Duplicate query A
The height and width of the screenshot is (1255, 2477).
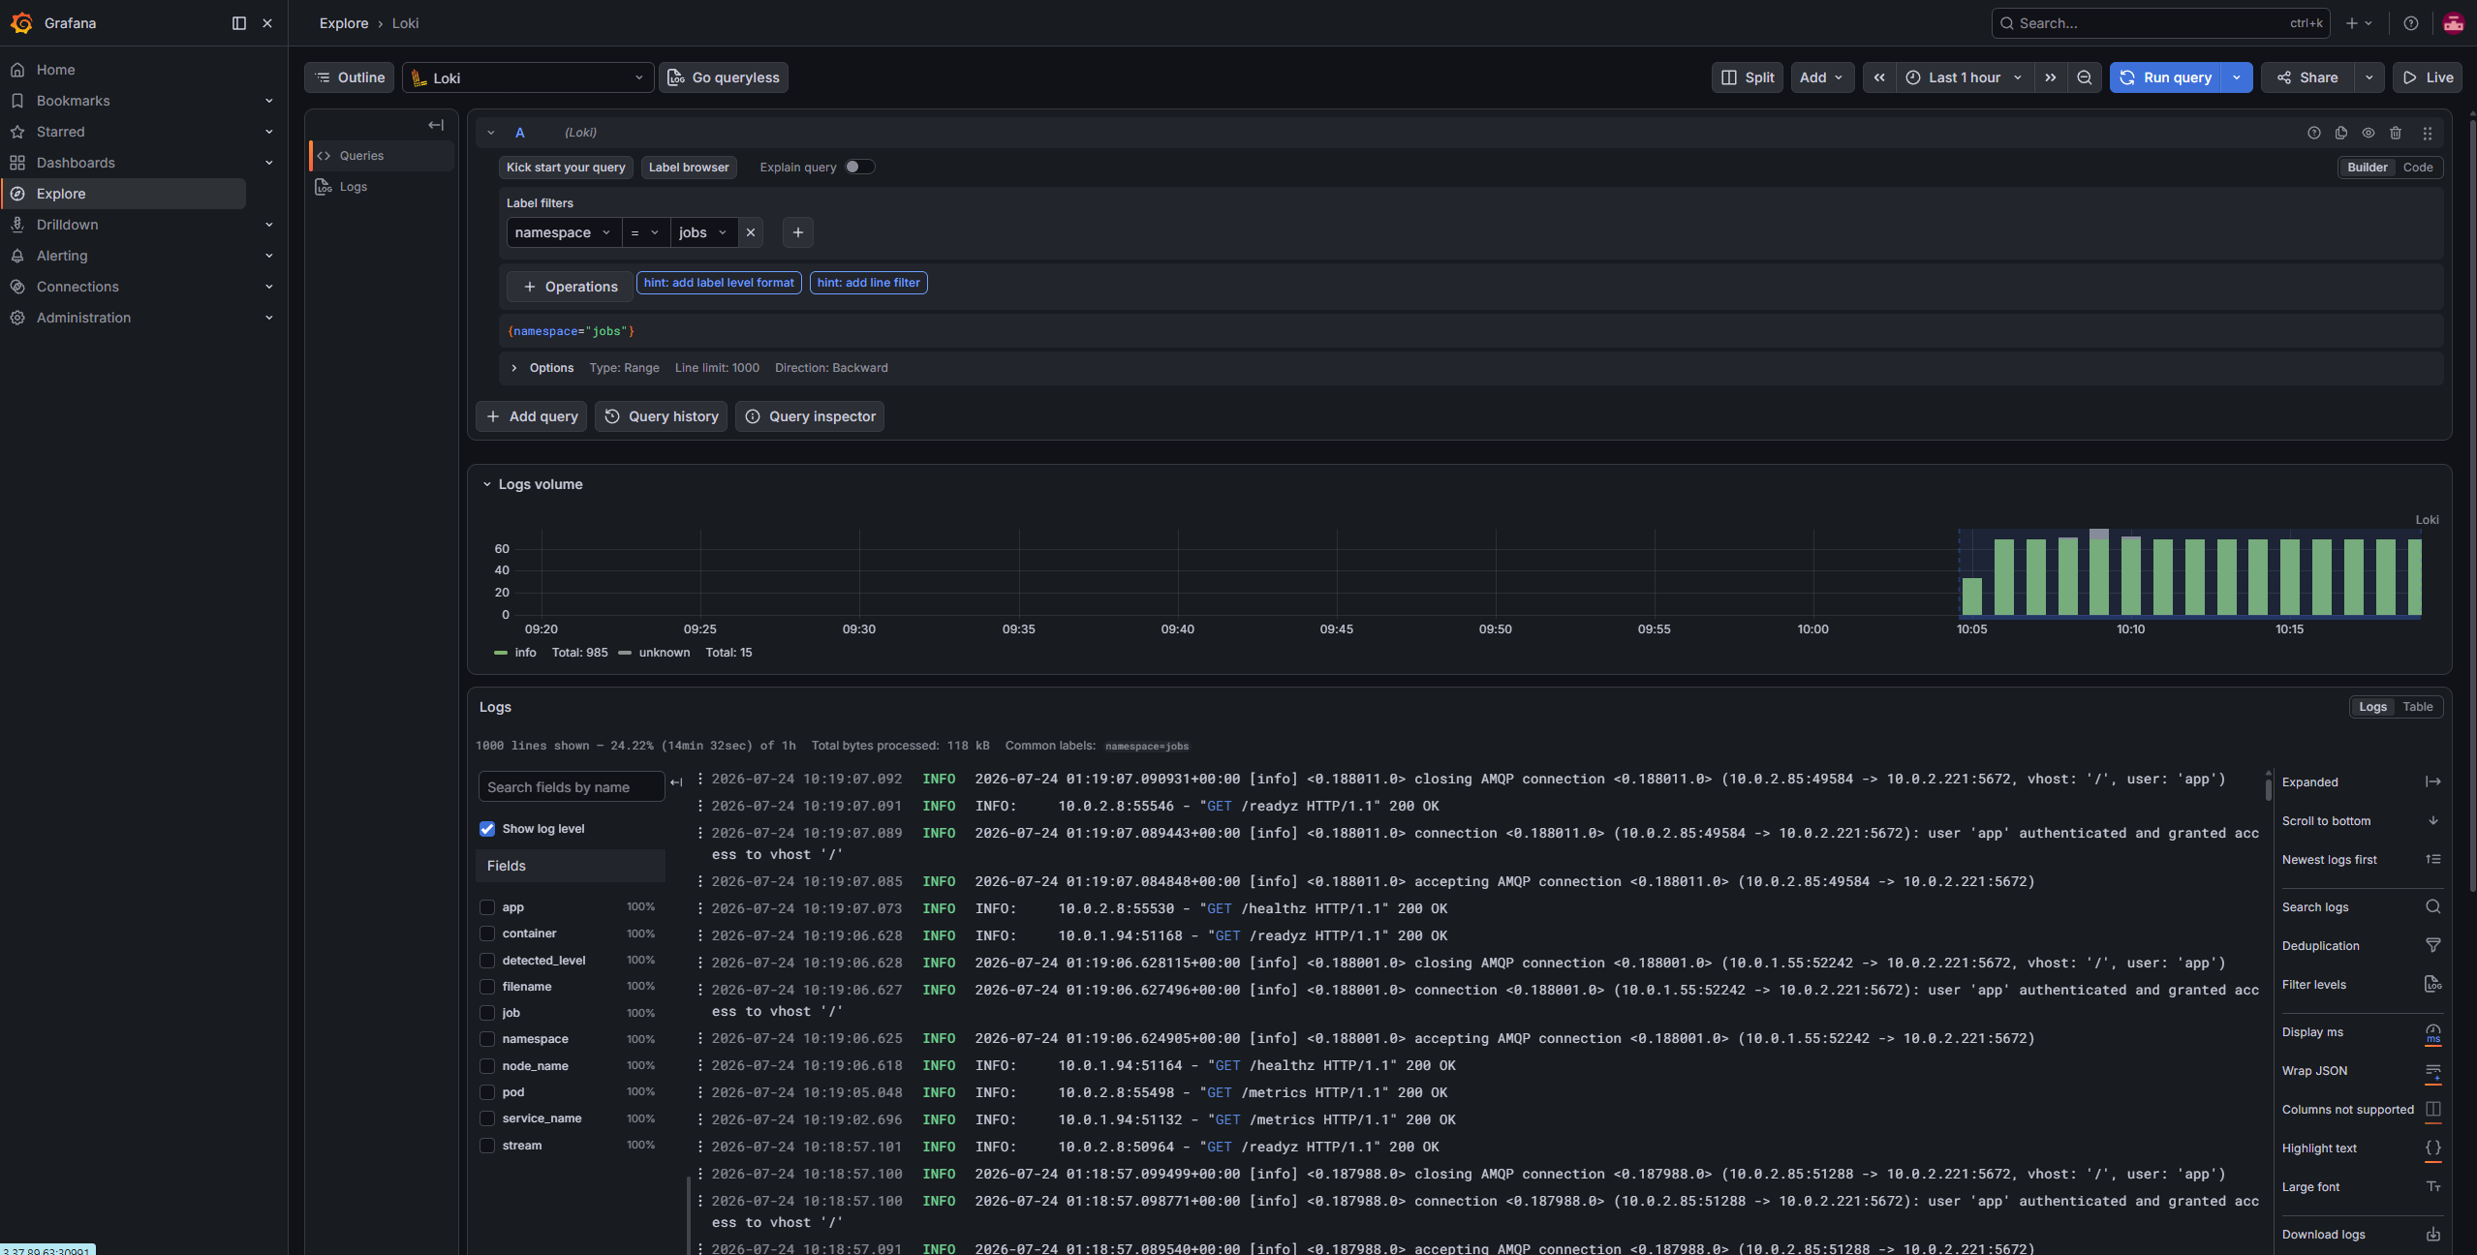click(2341, 133)
